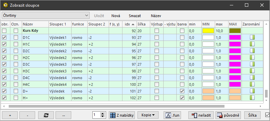Open the .fun function editor button
The width and height of the screenshot is (270, 121).
172,115
